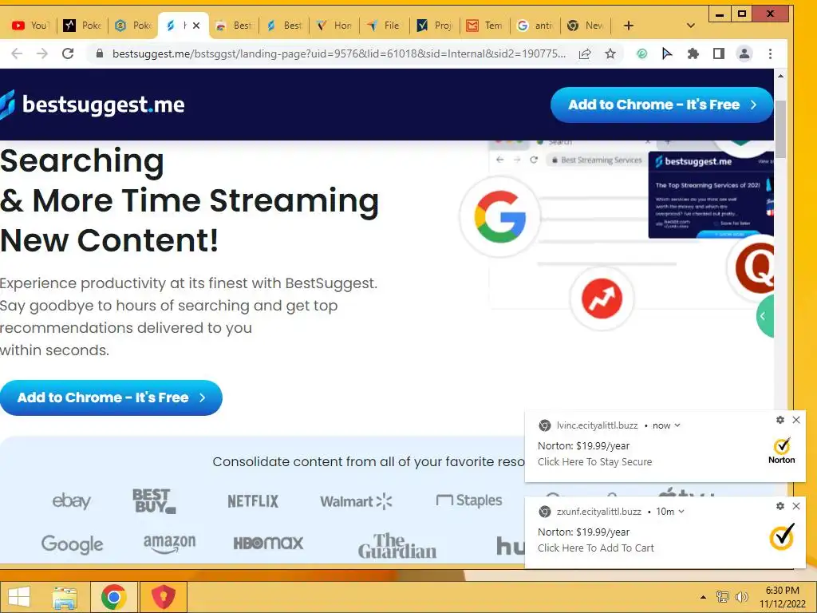
Task: Switch to the Hon tab
Action: coord(334,26)
